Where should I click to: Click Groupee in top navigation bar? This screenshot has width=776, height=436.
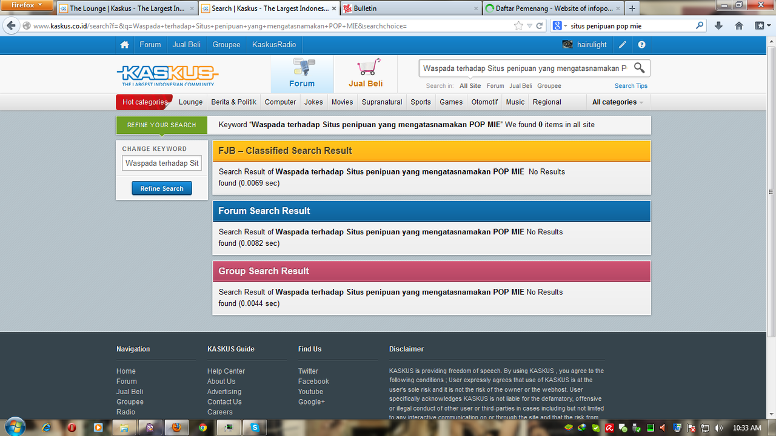(226, 45)
